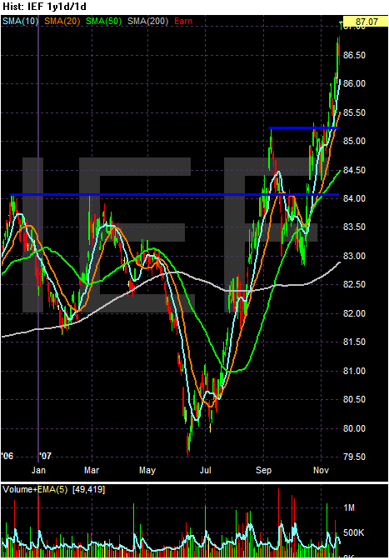The width and height of the screenshot is (389, 560).
Task: Click the Jan date axis label
Action: (38, 470)
